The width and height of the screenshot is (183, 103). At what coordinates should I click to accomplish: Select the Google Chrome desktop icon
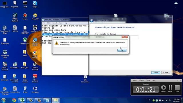[x=35, y=54]
